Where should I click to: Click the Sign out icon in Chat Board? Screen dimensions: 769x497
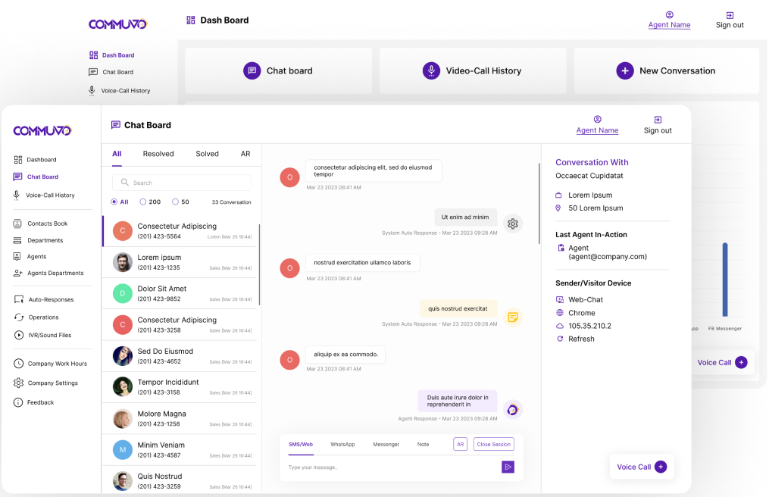[658, 120]
